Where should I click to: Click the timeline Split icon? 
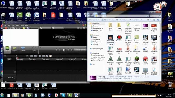point(43,56)
